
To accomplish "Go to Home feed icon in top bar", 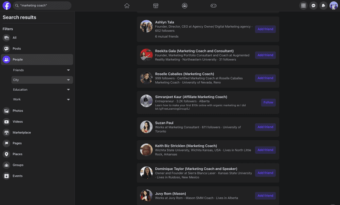I will click(x=127, y=6).
